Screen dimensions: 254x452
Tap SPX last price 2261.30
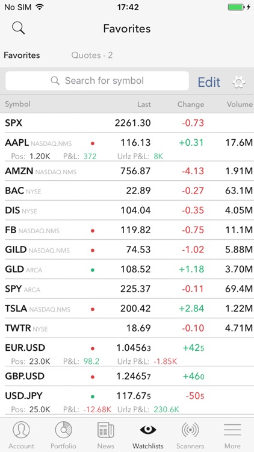point(133,123)
